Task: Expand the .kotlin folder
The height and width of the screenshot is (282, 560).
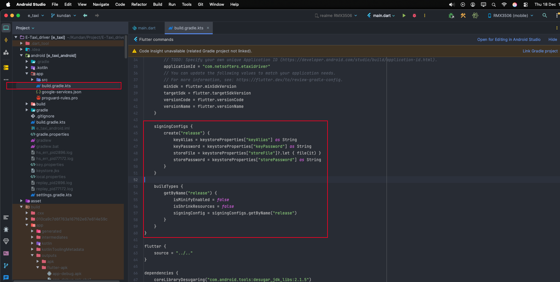Action: pos(27,68)
